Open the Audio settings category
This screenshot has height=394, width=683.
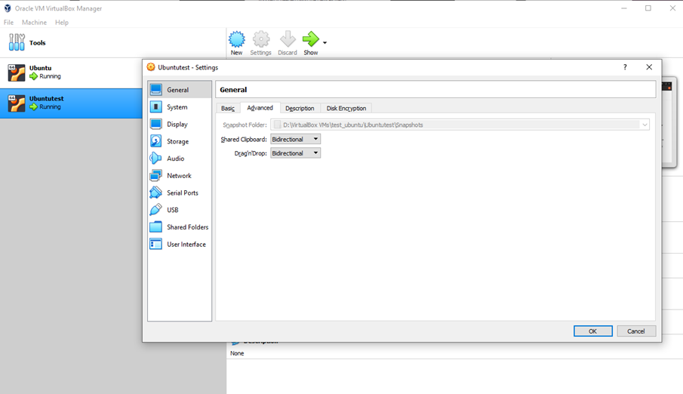pos(180,159)
